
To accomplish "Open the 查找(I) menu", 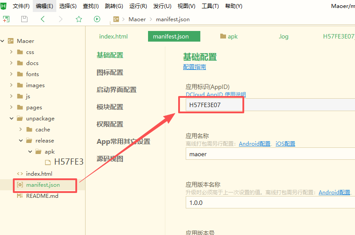I will (91, 6).
